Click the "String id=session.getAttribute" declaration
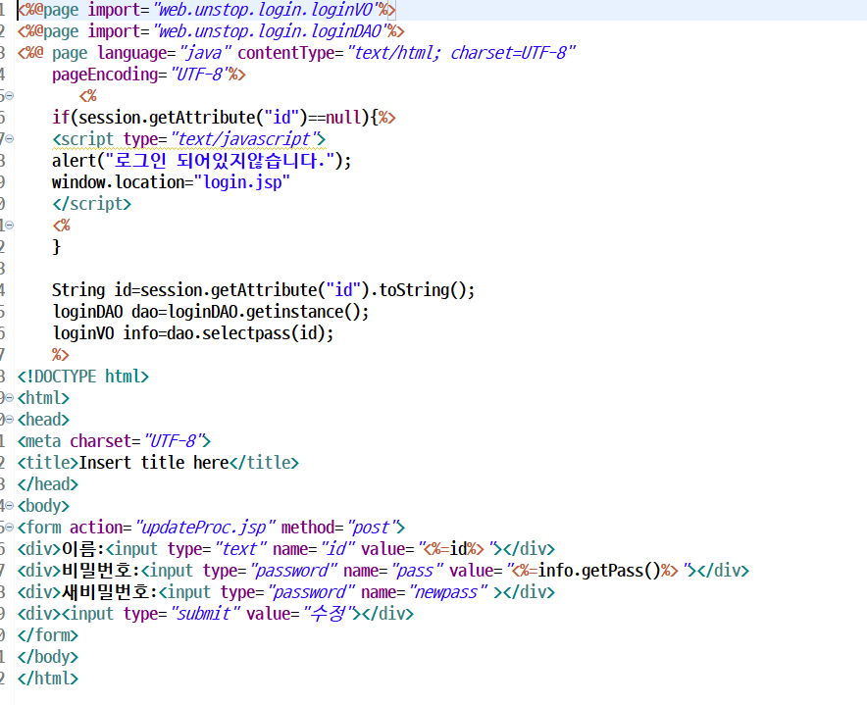Viewport: 867px width, 705px height. pyautogui.click(x=184, y=290)
